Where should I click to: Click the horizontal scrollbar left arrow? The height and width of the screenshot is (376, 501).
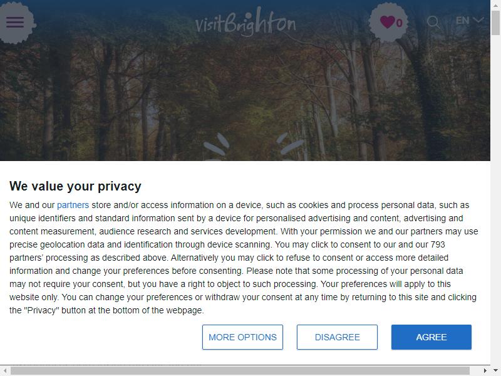tap(5, 371)
